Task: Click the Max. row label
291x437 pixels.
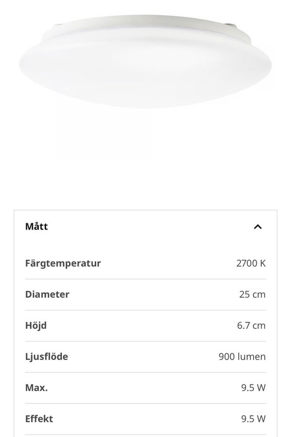Action: click(36, 387)
